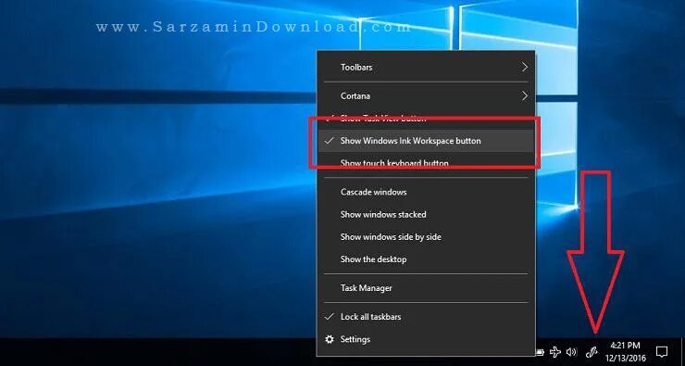Open Task Manager from the menu

[x=426, y=288]
